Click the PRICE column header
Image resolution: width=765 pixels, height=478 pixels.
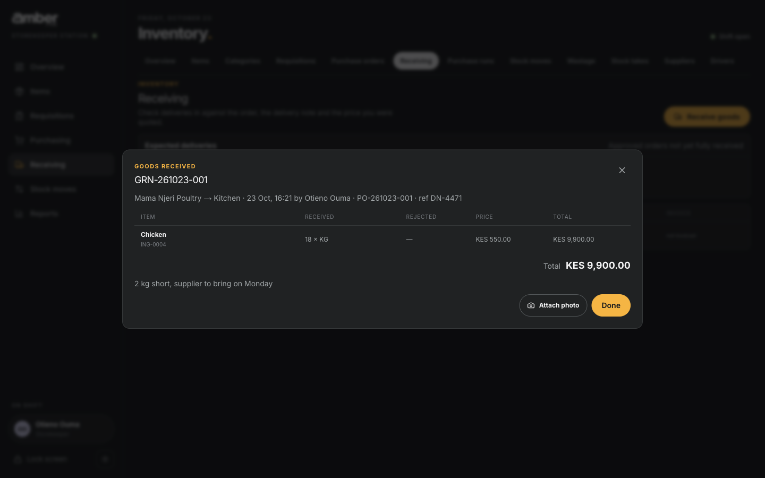(484, 217)
